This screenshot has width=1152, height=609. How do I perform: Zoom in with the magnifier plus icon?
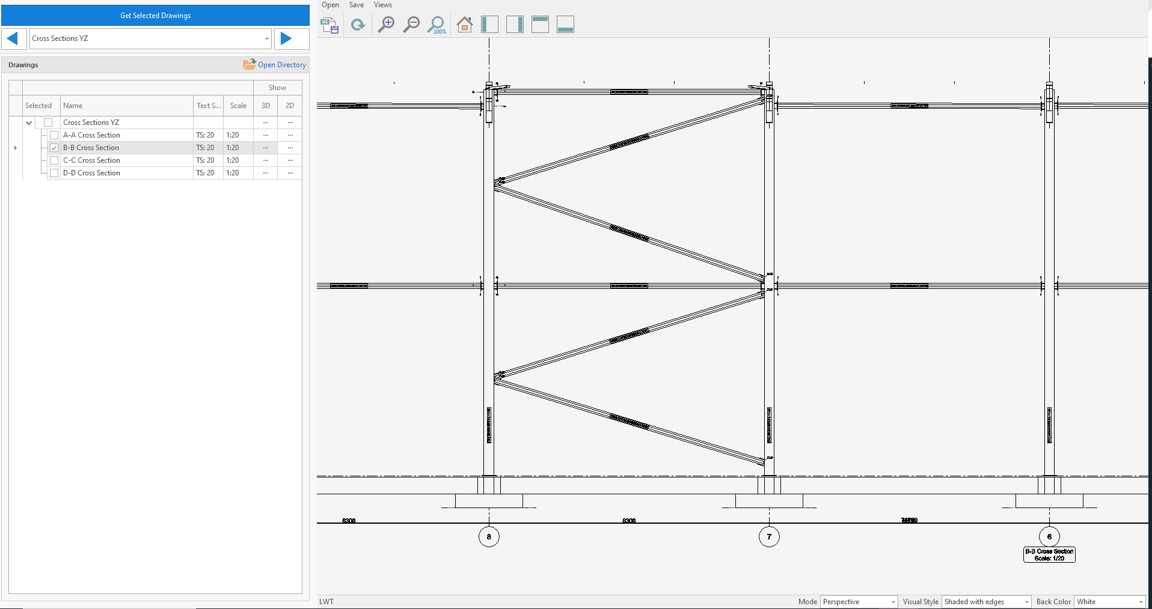pyautogui.click(x=386, y=25)
